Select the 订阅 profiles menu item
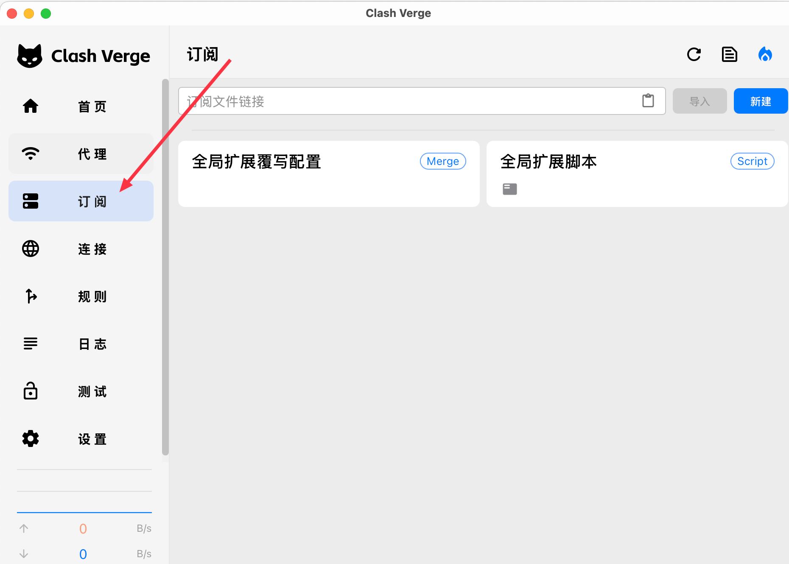The image size is (789, 564). [x=81, y=201]
